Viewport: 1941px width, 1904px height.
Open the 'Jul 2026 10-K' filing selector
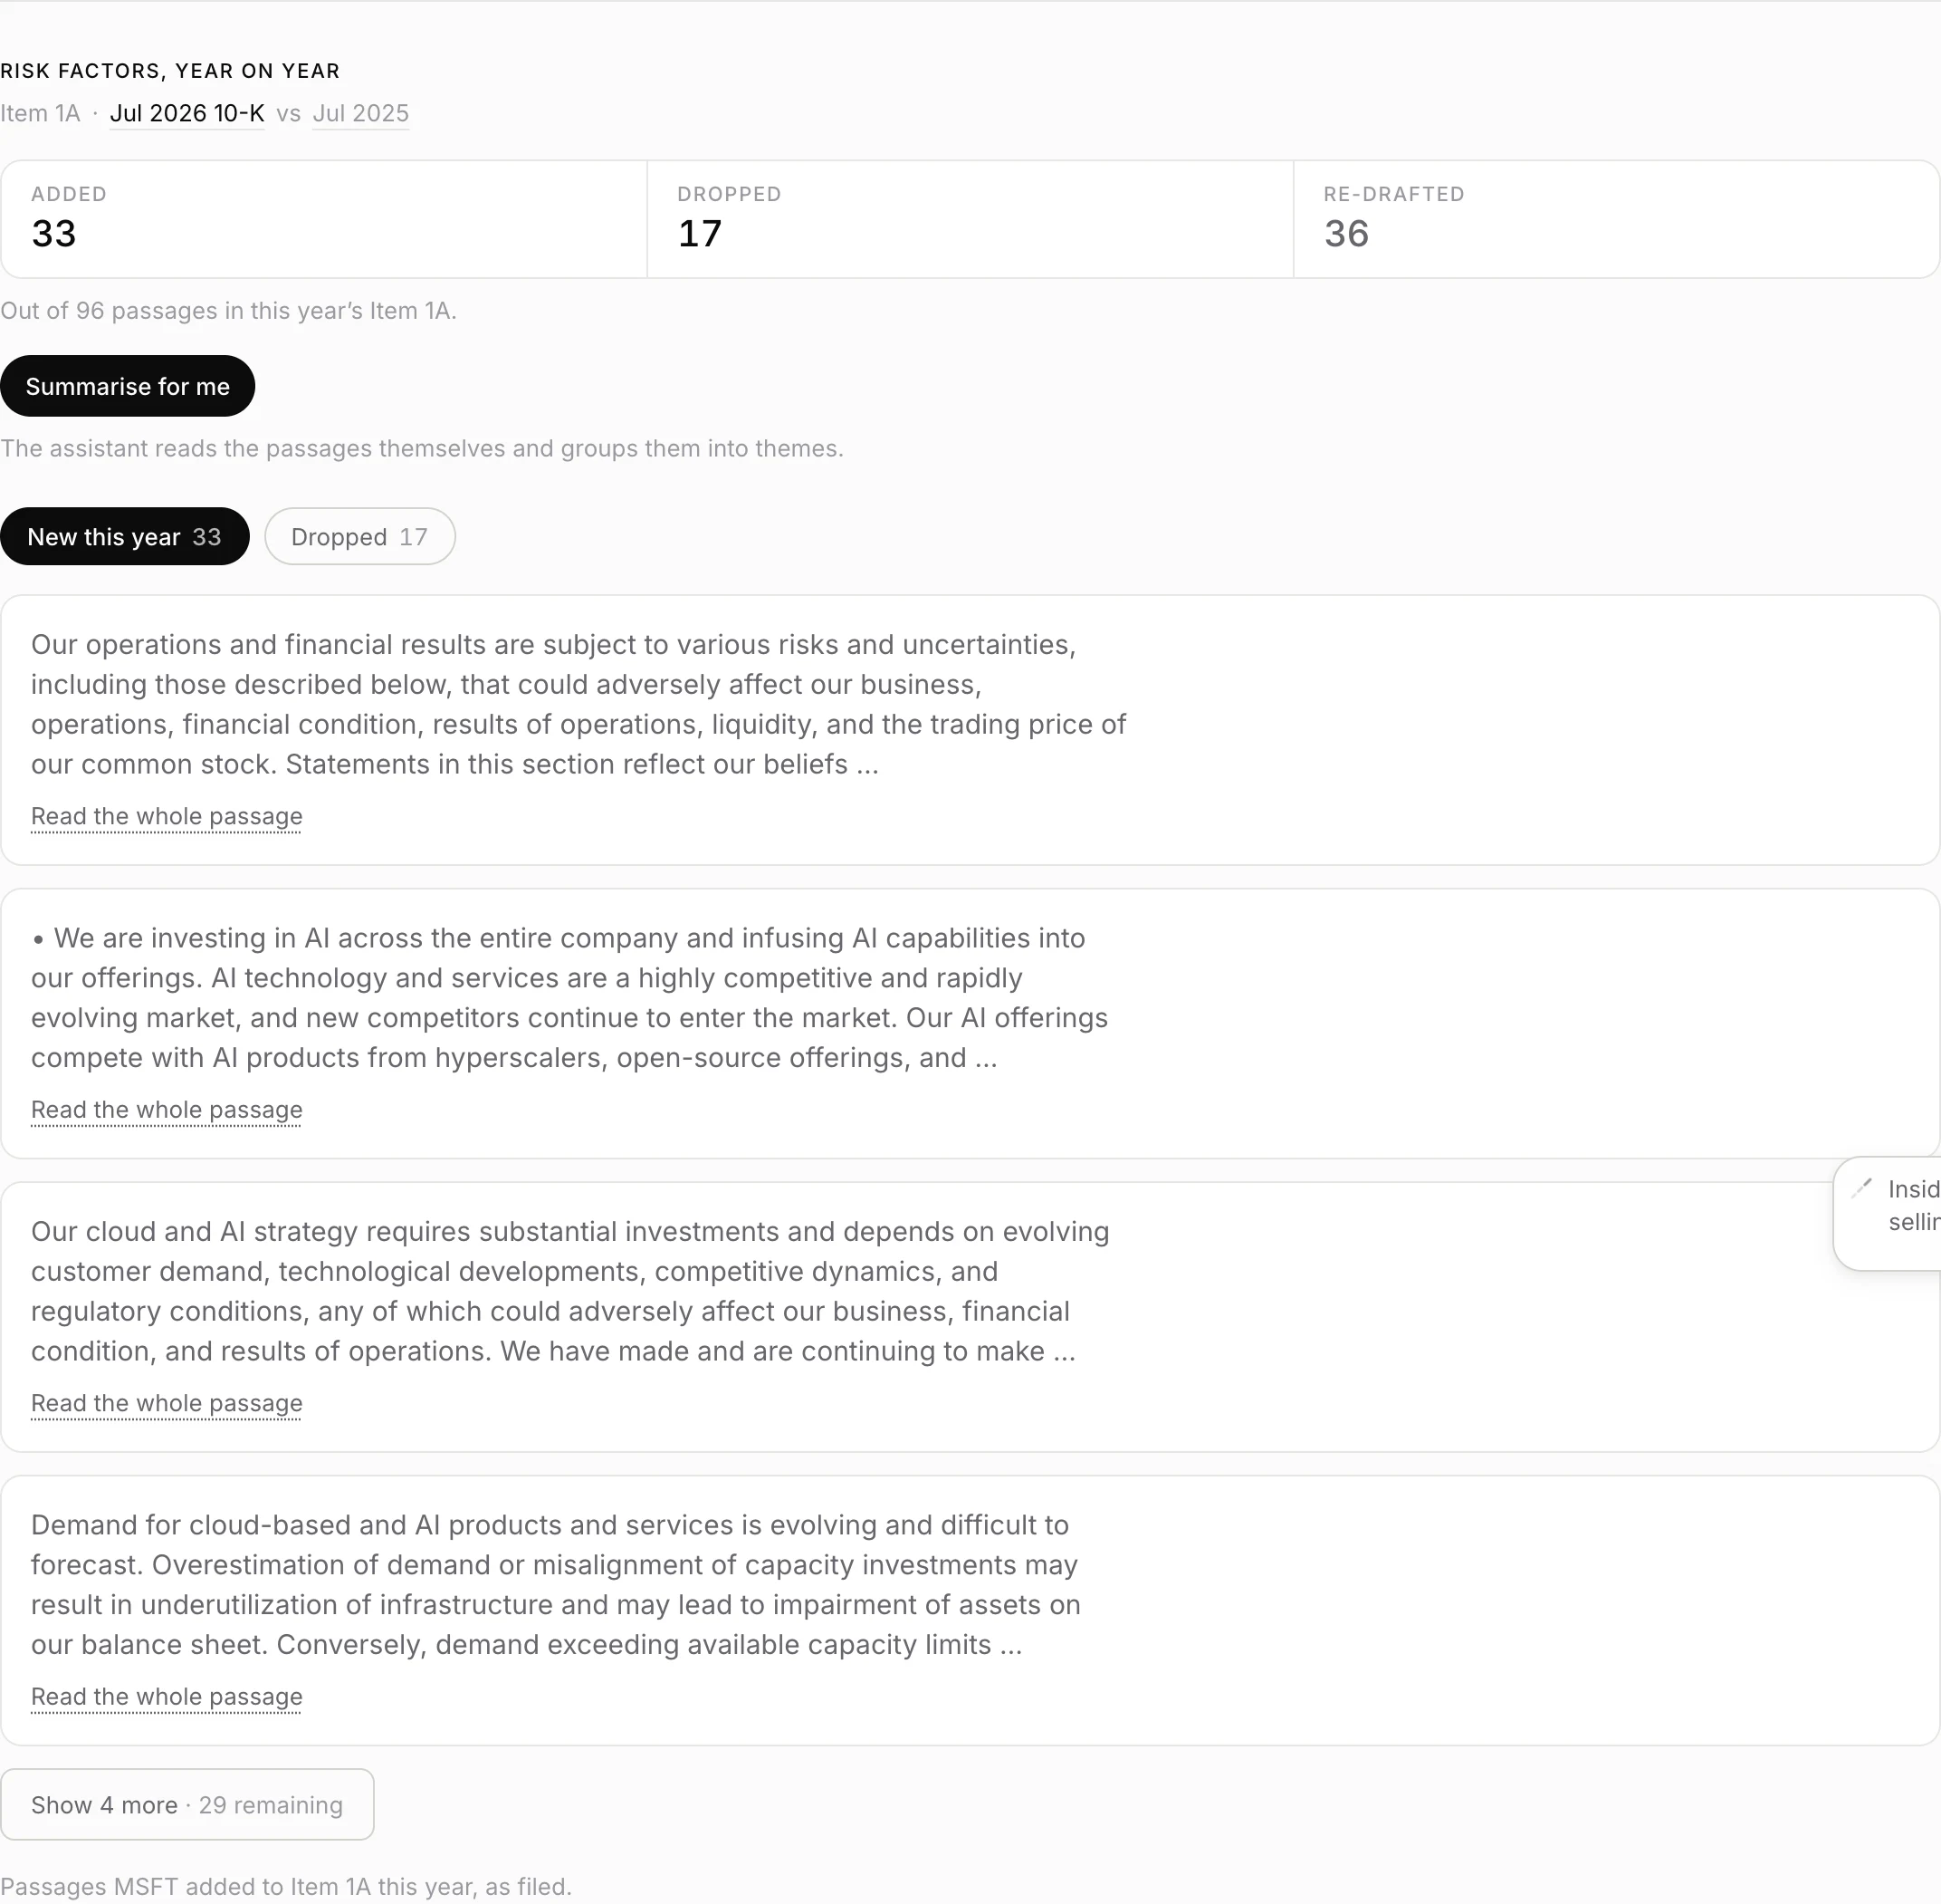coord(186,113)
